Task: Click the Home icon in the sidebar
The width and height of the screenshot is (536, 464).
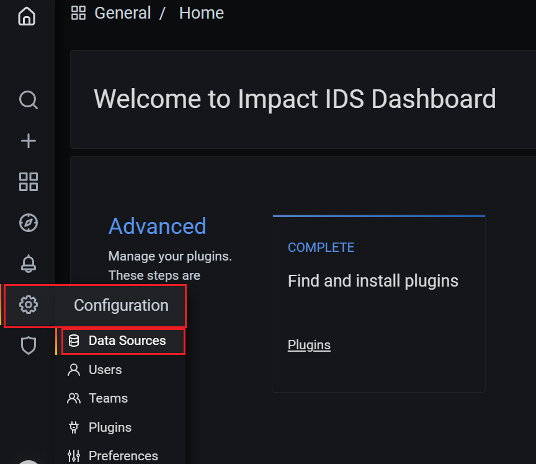Action: (27, 16)
